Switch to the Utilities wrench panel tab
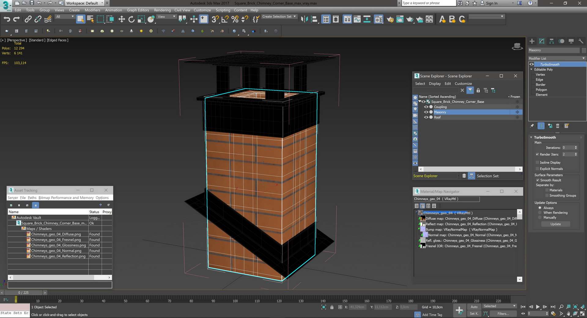Image resolution: width=587 pixels, height=318 pixels. [x=581, y=41]
